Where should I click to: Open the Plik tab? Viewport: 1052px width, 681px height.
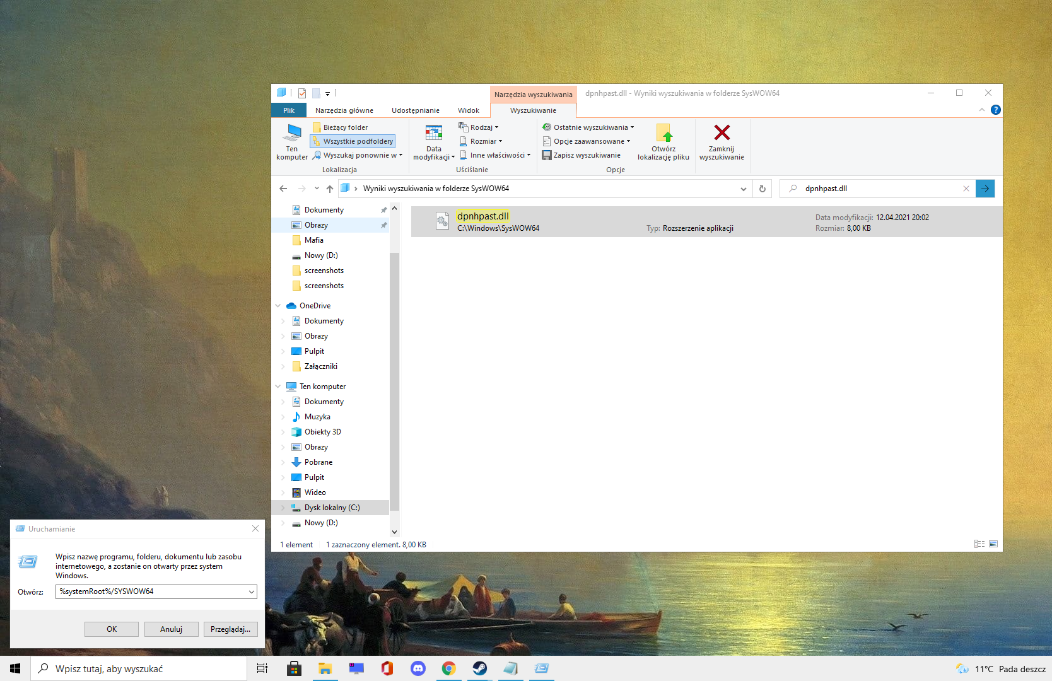289,110
